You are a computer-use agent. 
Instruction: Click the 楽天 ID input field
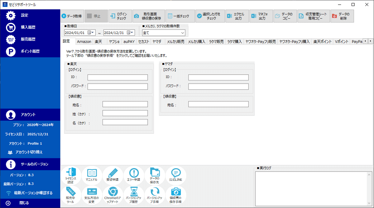click(x=117, y=77)
